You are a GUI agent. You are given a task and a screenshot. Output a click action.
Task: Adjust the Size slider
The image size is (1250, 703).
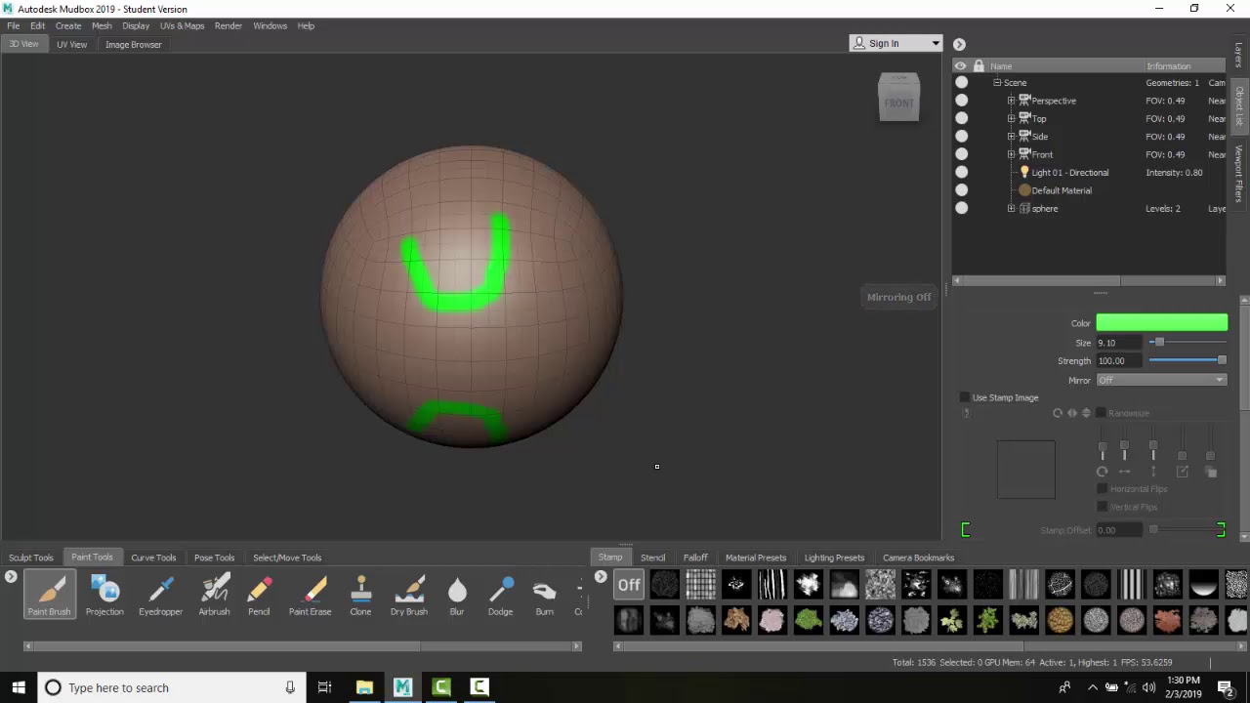[x=1187, y=343]
